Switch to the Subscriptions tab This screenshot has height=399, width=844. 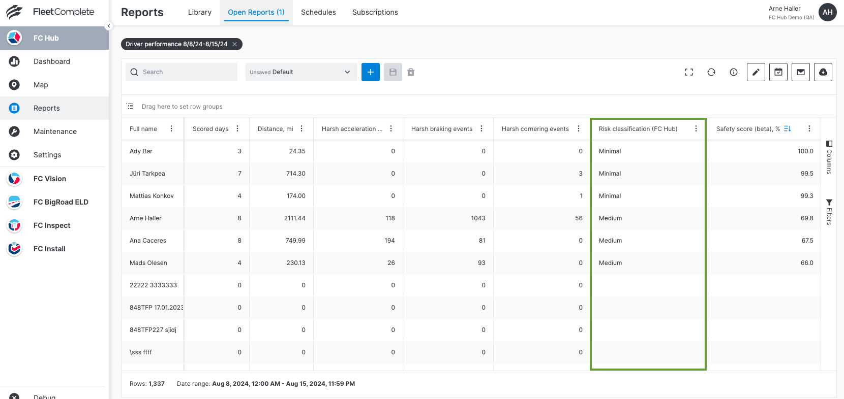pos(375,12)
